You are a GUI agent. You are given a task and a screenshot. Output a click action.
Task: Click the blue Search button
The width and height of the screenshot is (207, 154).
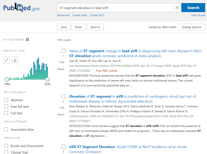click(193, 8)
